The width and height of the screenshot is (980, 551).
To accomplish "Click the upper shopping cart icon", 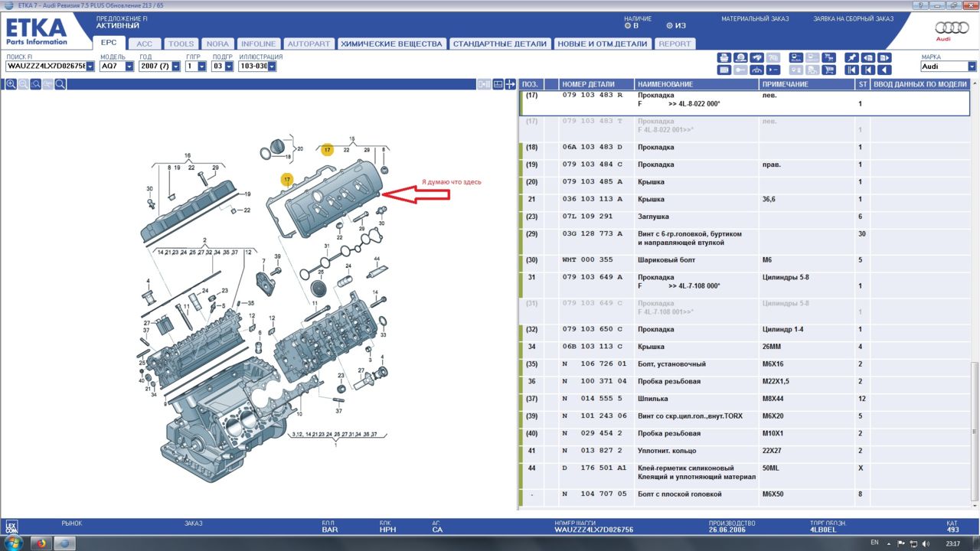I will click(x=829, y=57).
